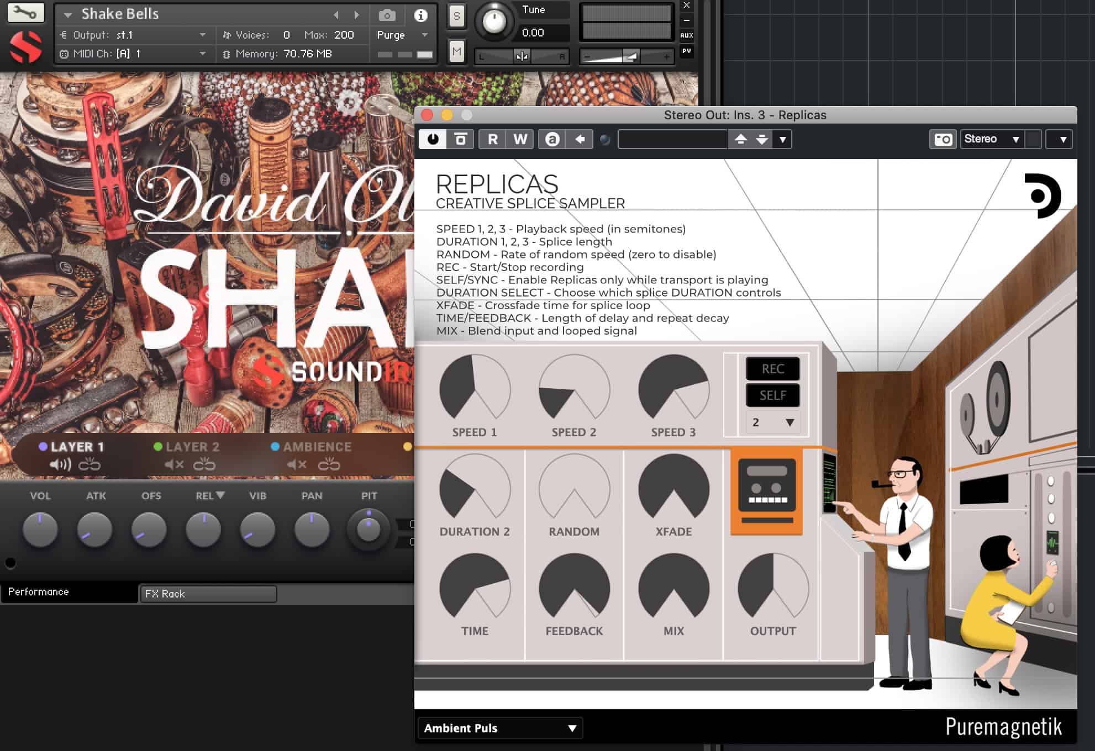Enable Read automation R button

click(x=493, y=139)
